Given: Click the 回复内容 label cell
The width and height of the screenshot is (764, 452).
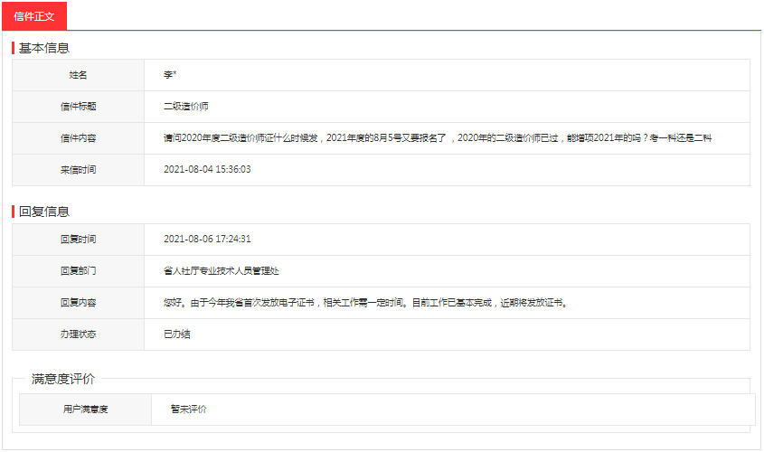Looking at the screenshot, I should tap(78, 303).
